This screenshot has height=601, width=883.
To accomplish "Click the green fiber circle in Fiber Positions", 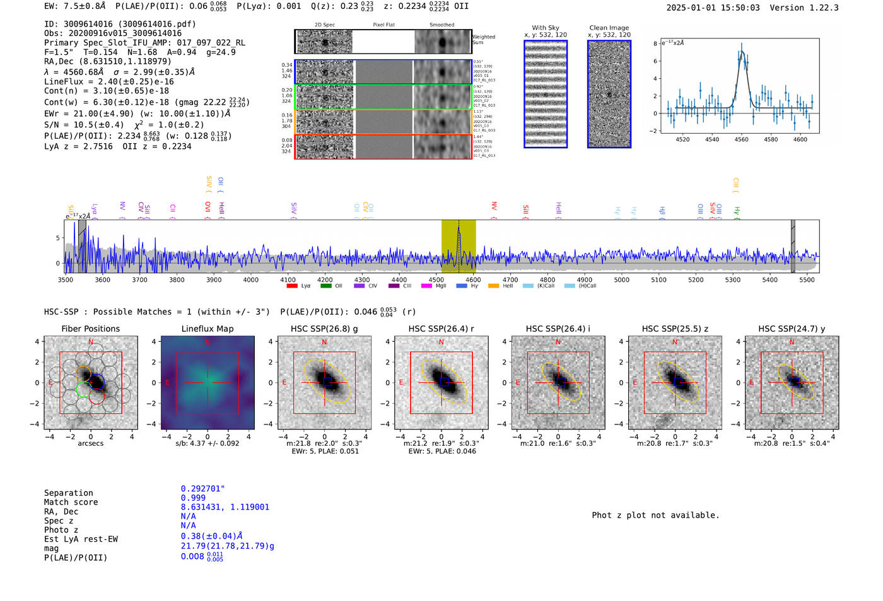I will 83,389.
